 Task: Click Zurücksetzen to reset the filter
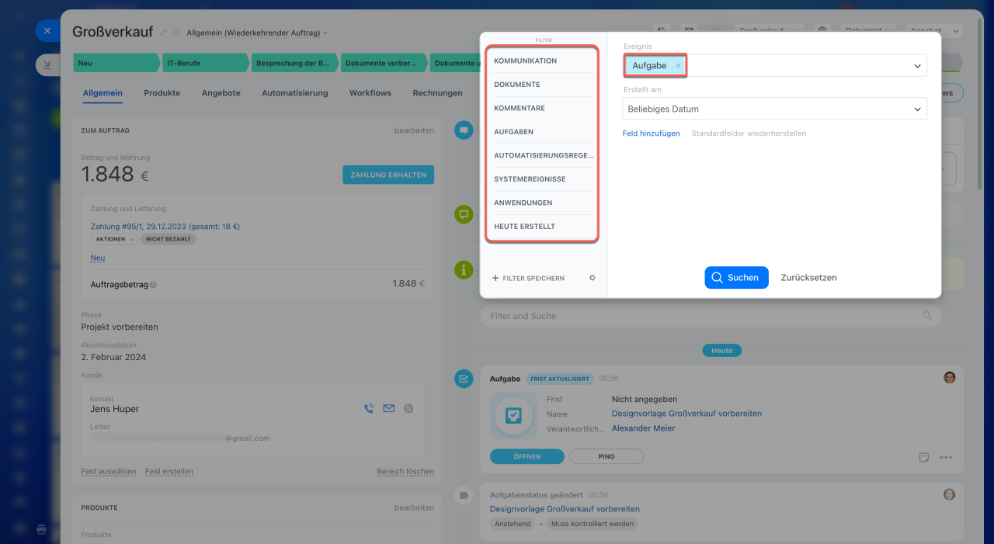pyautogui.click(x=808, y=277)
